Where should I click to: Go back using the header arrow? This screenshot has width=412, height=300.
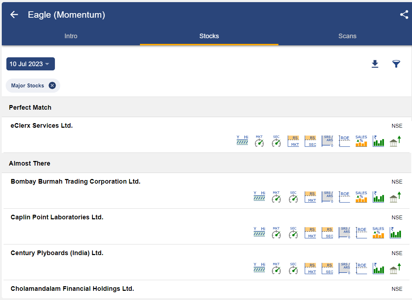pos(14,15)
